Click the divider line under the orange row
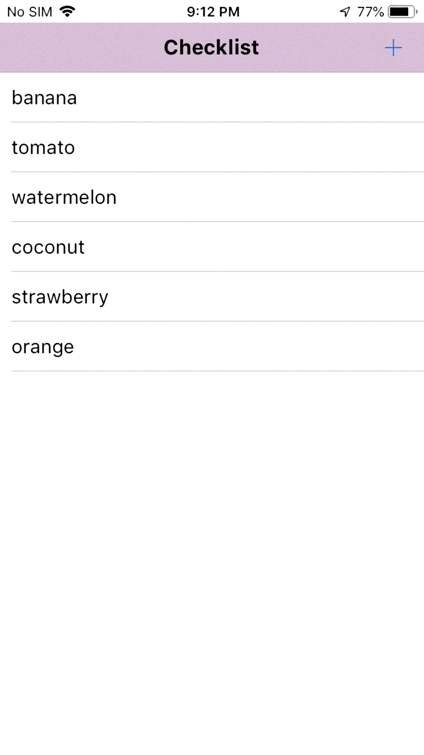Viewport: 424px width, 755px height. point(218,371)
